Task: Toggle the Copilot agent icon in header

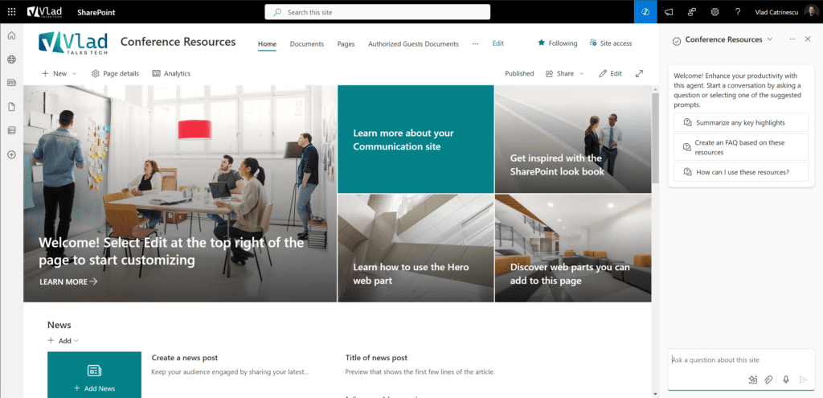Action: tap(645, 11)
